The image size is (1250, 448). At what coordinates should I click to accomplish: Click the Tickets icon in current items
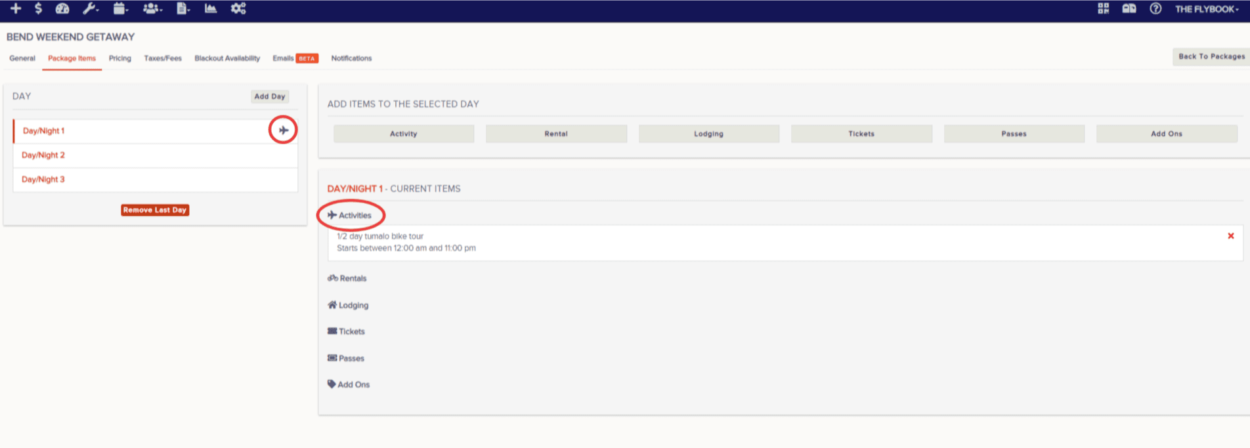coord(332,331)
